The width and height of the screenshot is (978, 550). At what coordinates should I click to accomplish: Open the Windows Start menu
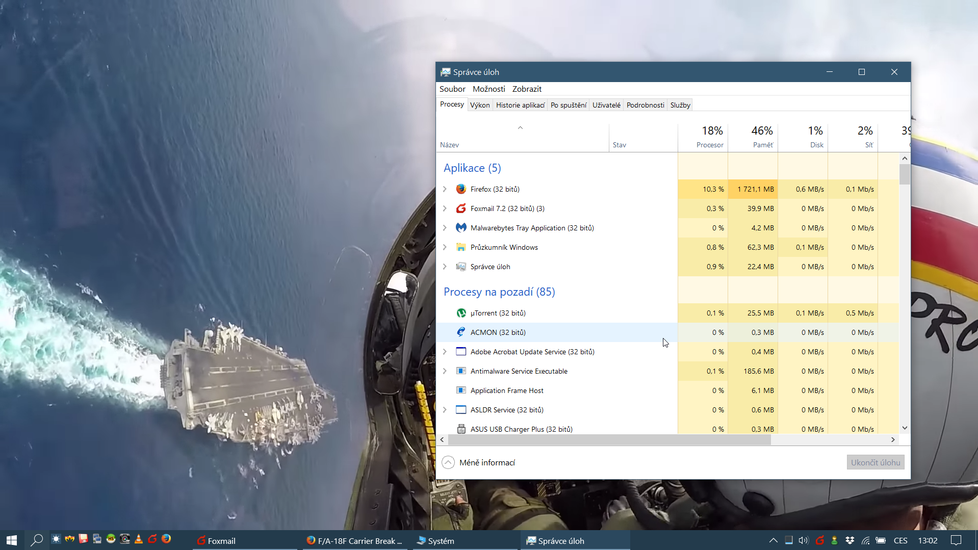(12, 540)
